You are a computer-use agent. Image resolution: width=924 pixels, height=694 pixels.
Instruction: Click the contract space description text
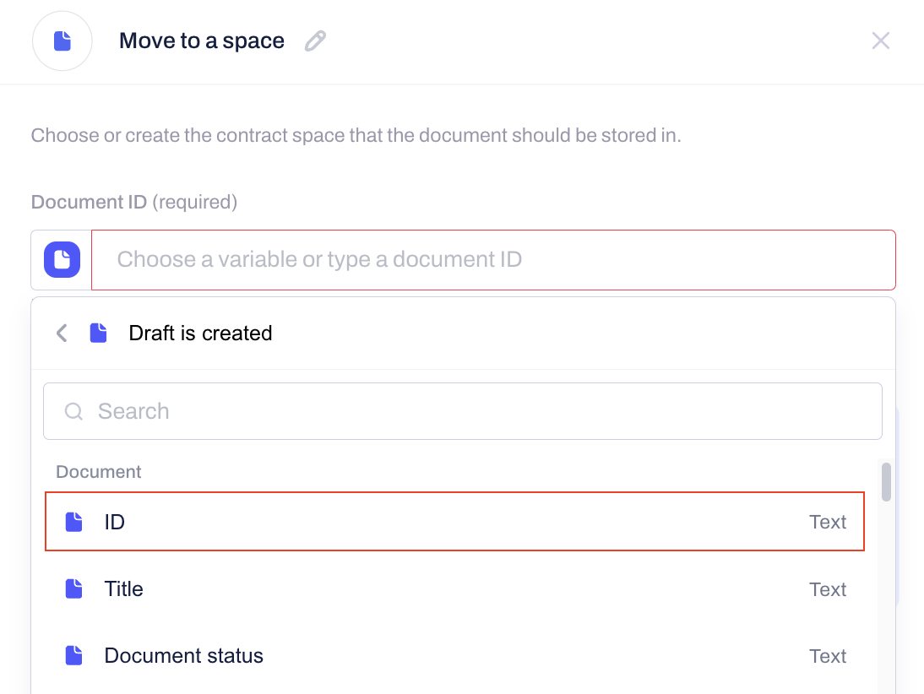click(x=356, y=135)
